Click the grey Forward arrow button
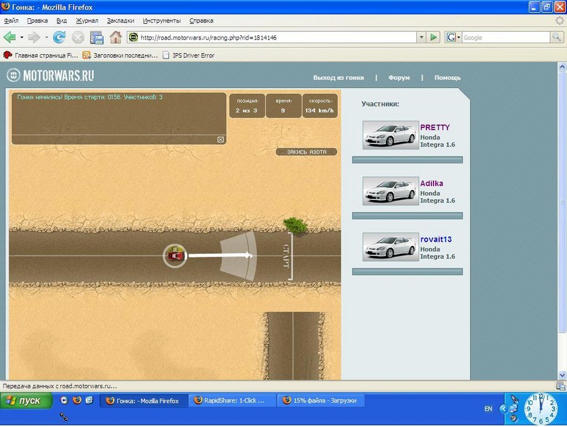This screenshot has width=567, height=427. click(34, 37)
